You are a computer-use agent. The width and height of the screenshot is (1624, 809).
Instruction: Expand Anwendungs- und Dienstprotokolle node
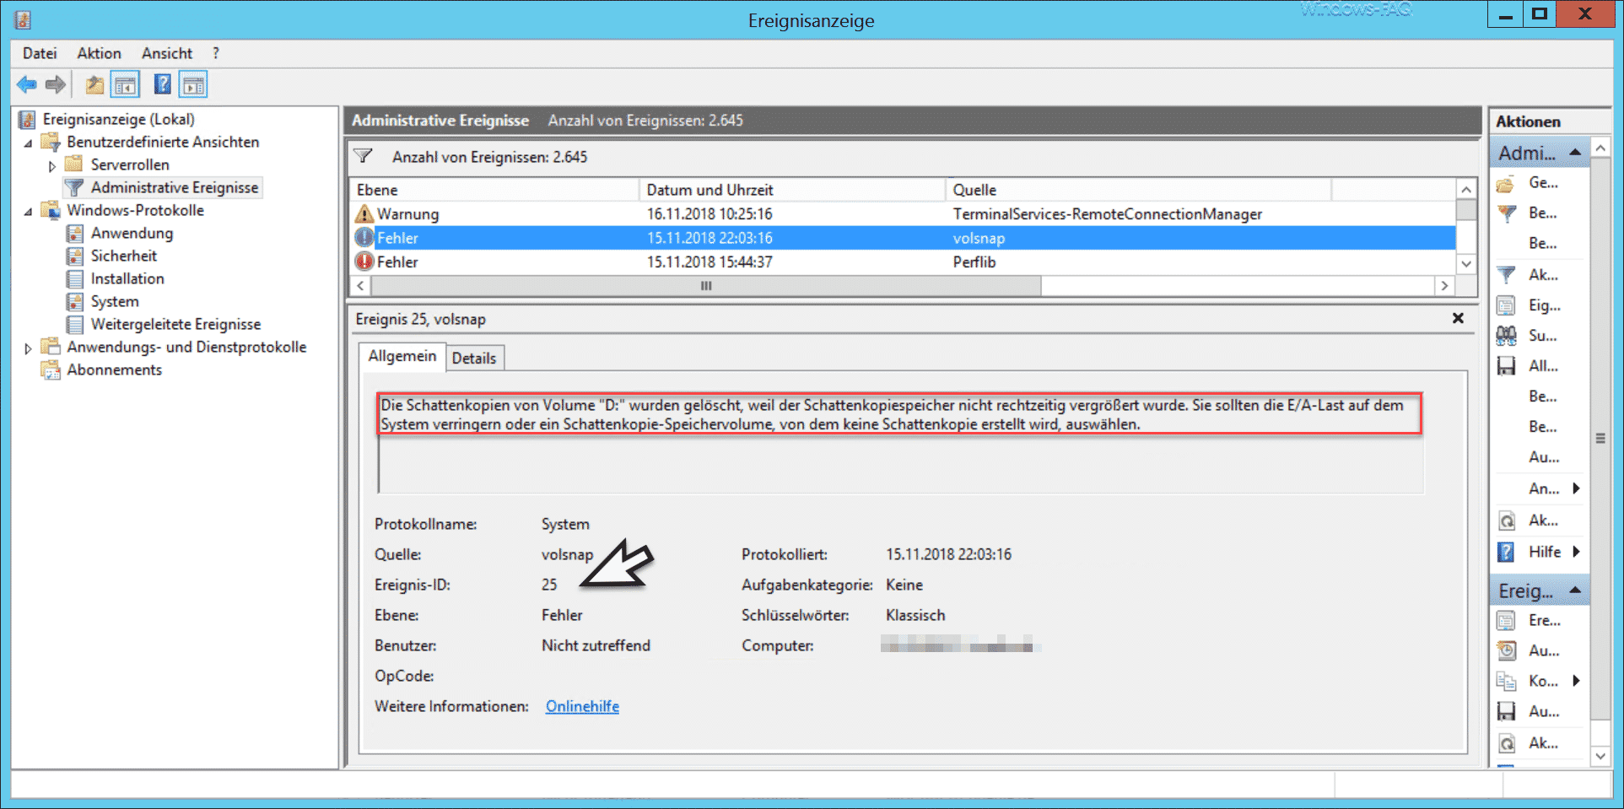click(28, 348)
